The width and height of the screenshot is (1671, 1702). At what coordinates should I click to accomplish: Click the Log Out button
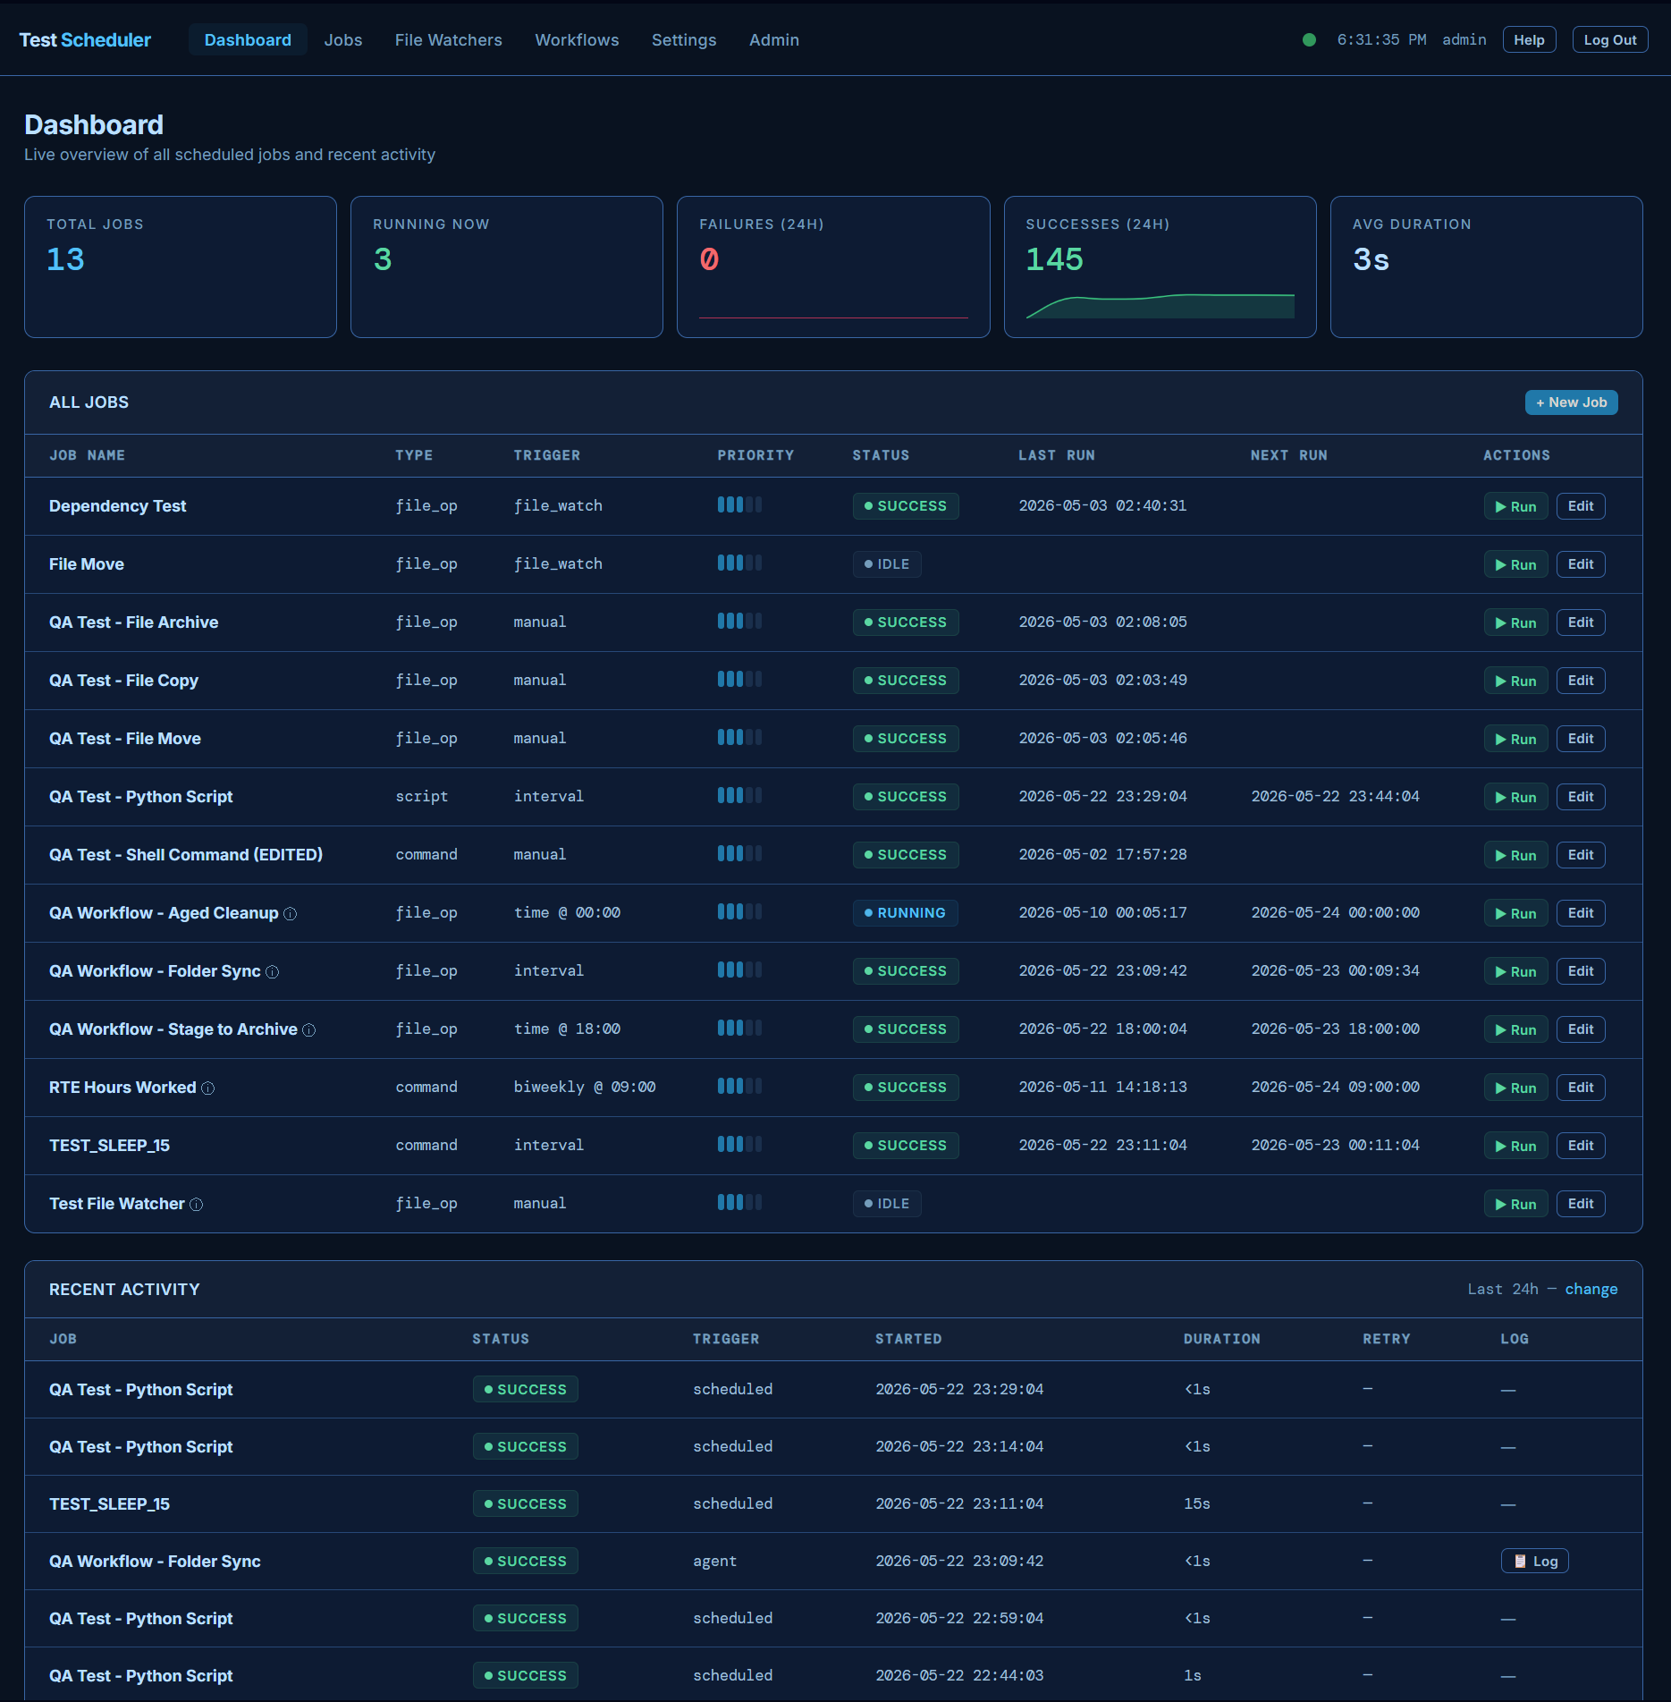[x=1610, y=40]
